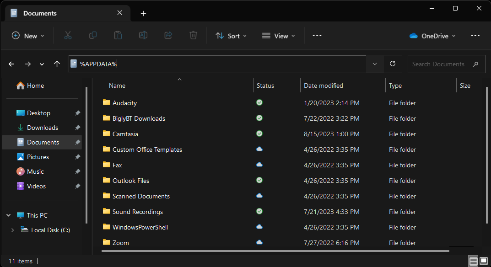Go up one folder level

(57, 64)
